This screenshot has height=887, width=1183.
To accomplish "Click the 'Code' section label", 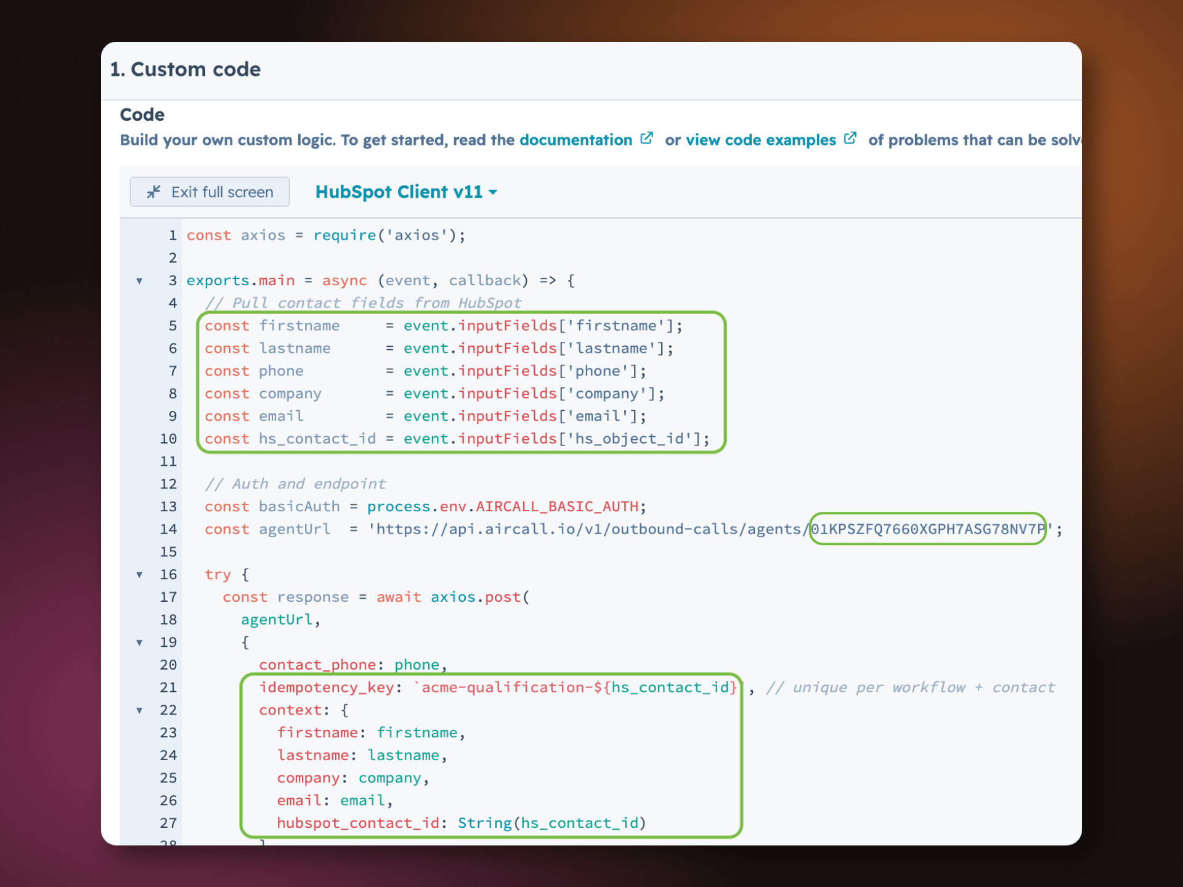I will [142, 115].
